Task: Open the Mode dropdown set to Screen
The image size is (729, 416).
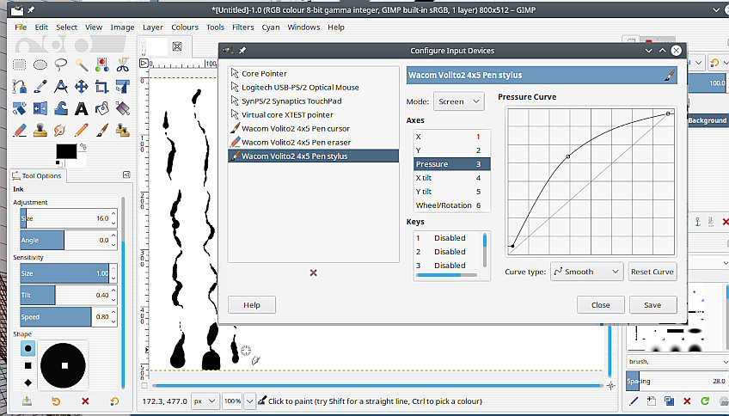Action: pyautogui.click(x=457, y=101)
